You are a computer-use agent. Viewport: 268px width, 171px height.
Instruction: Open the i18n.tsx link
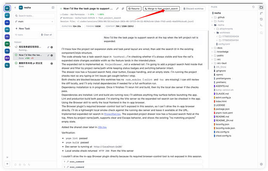pos(102,127)
